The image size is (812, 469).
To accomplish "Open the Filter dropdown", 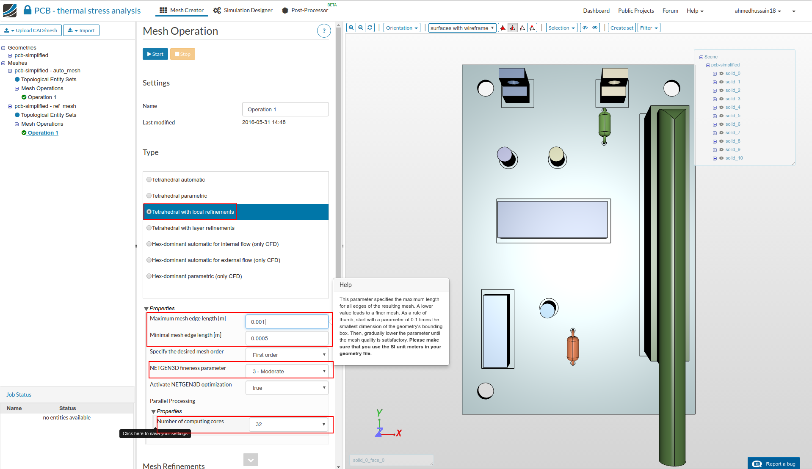I will point(649,28).
